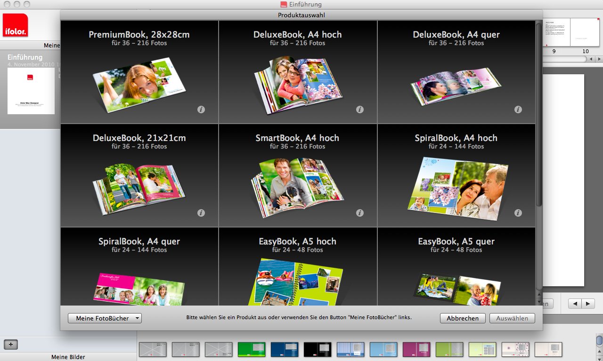Click the horizontal page strip scrollbar
The height and width of the screenshot is (361, 603).
click(565, 59)
